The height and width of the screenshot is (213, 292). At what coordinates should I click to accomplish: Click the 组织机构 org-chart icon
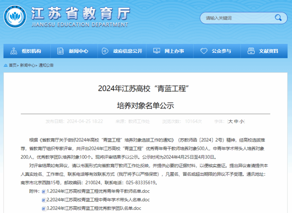[x=14, y=51]
